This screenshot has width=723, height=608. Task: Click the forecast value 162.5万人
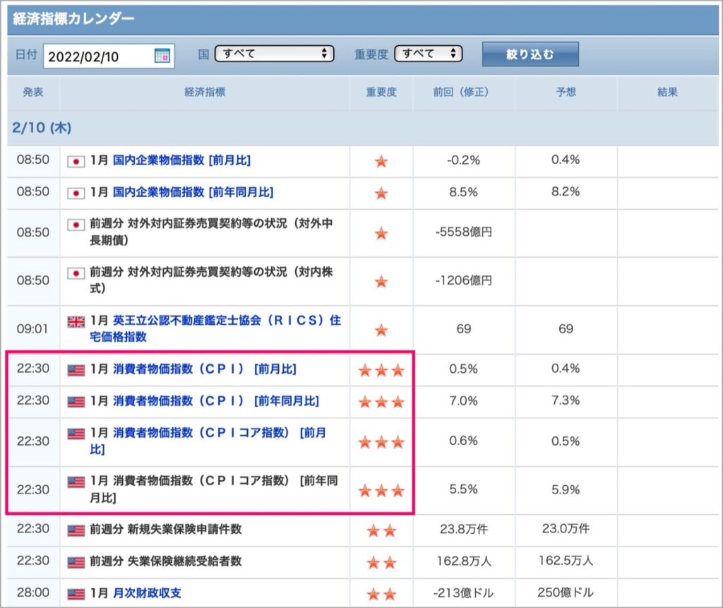click(x=566, y=561)
